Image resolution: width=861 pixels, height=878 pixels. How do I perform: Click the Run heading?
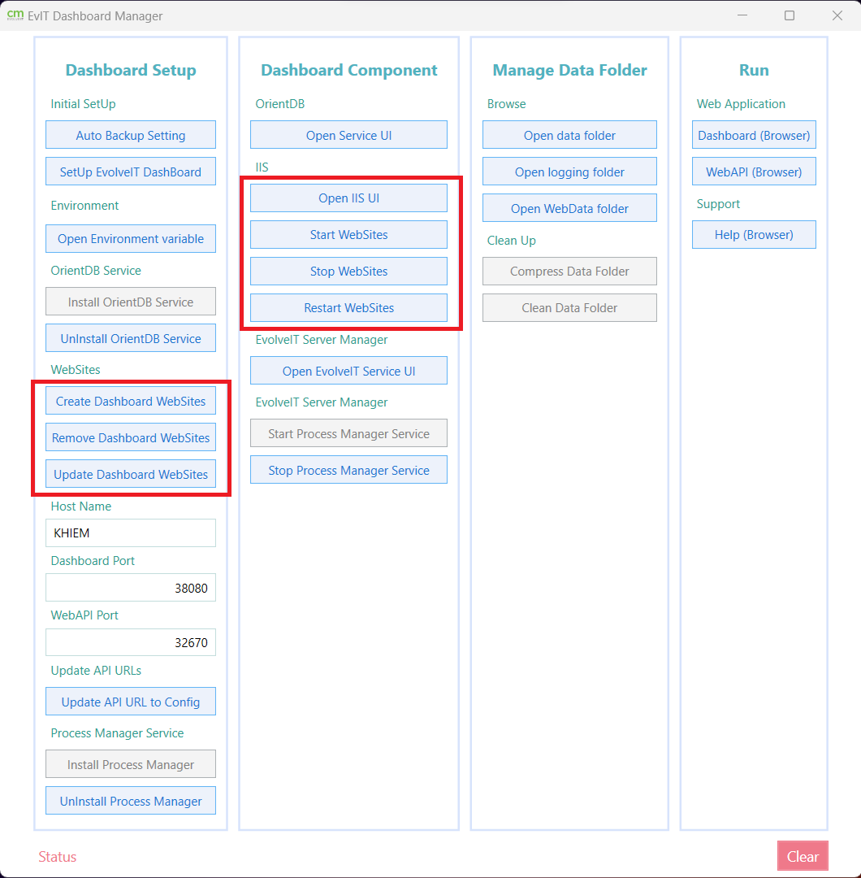[x=754, y=70]
